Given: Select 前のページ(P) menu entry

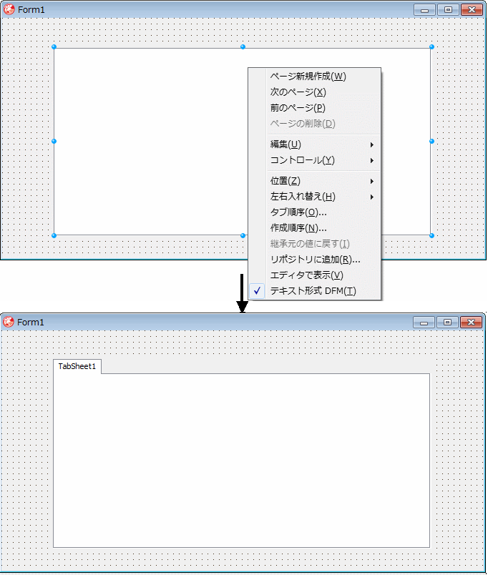Looking at the screenshot, I should [314, 108].
